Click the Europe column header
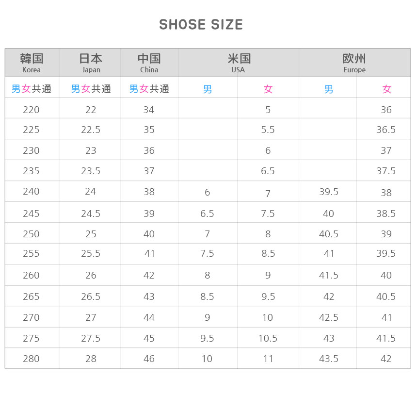Viewport: 417px width, 395px height. tap(354, 63)
